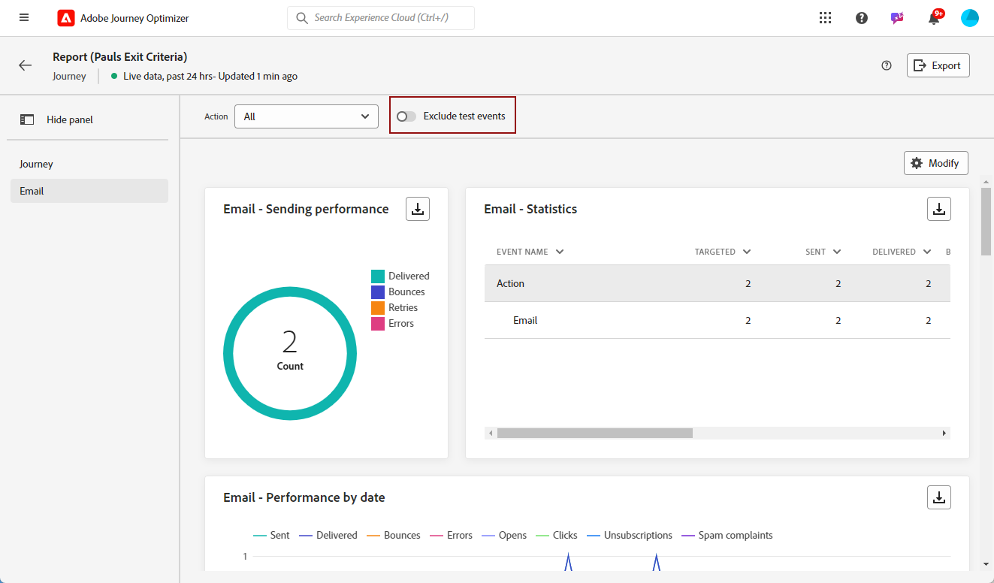Expand the Action dropdown set to All
Screen dimensions: 994x583
(307, 116)
